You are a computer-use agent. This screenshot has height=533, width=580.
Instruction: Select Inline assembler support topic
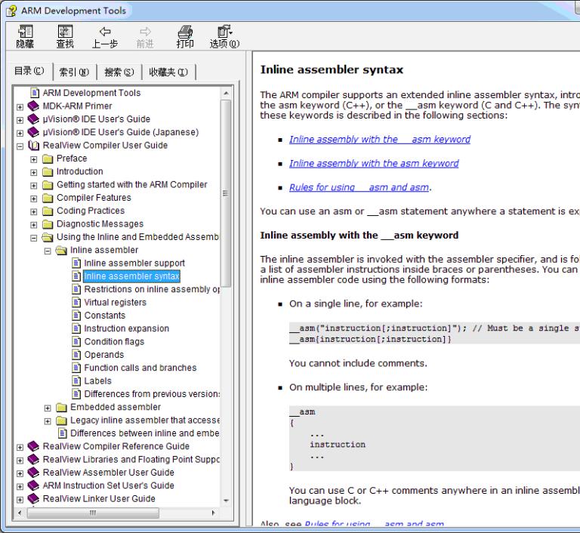click(134, 263)
